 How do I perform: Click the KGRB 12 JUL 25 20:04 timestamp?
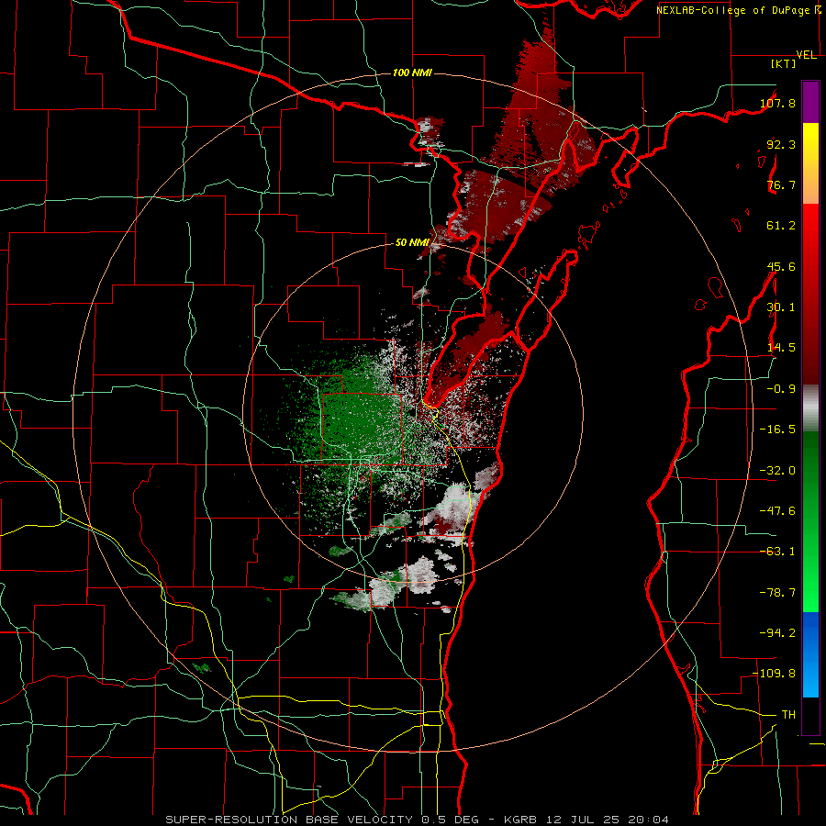586,820
